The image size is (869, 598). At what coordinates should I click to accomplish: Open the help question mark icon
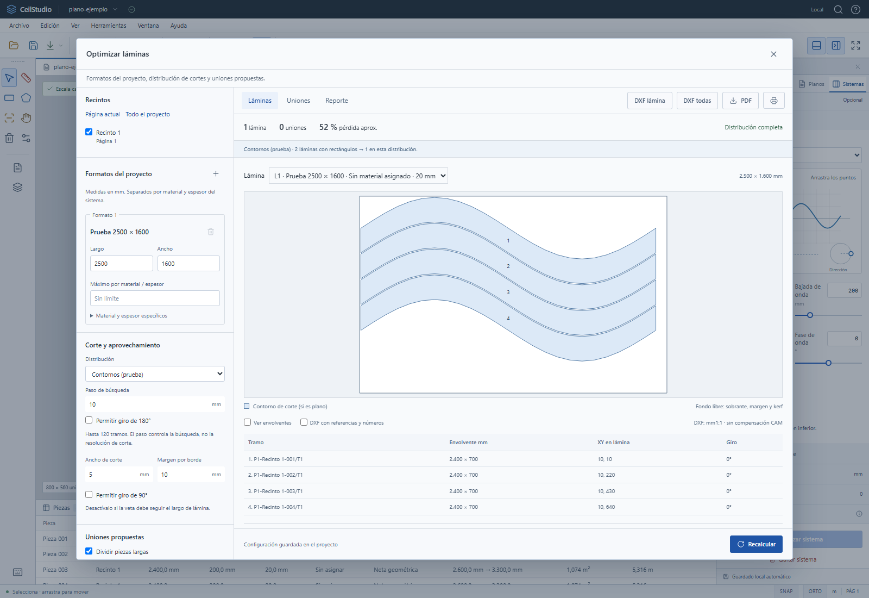pyautogui.click(x=855, y=9)
